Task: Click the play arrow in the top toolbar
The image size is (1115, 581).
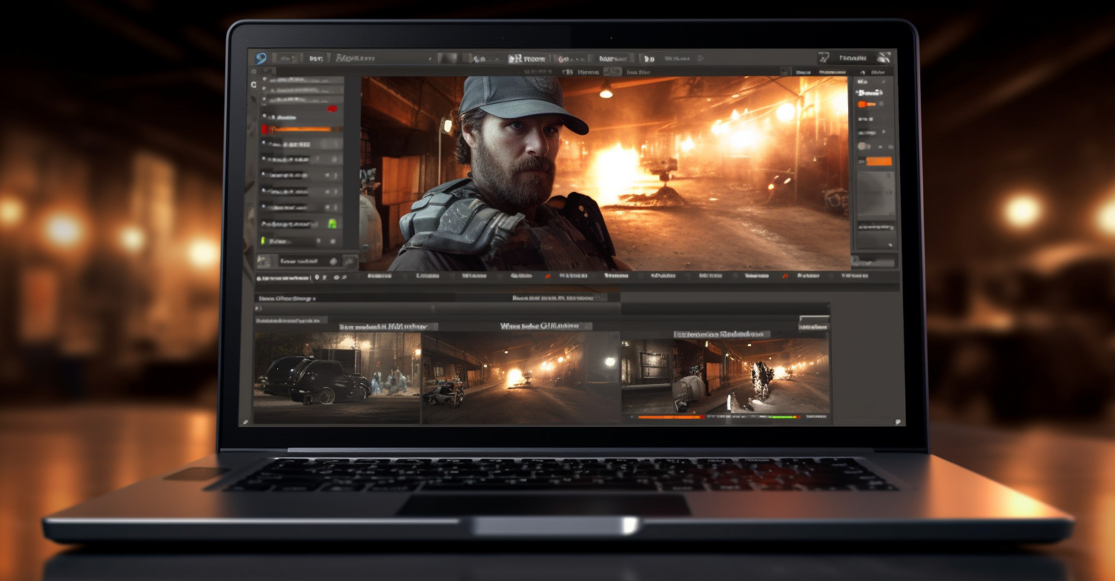Action: pos(701,58)
